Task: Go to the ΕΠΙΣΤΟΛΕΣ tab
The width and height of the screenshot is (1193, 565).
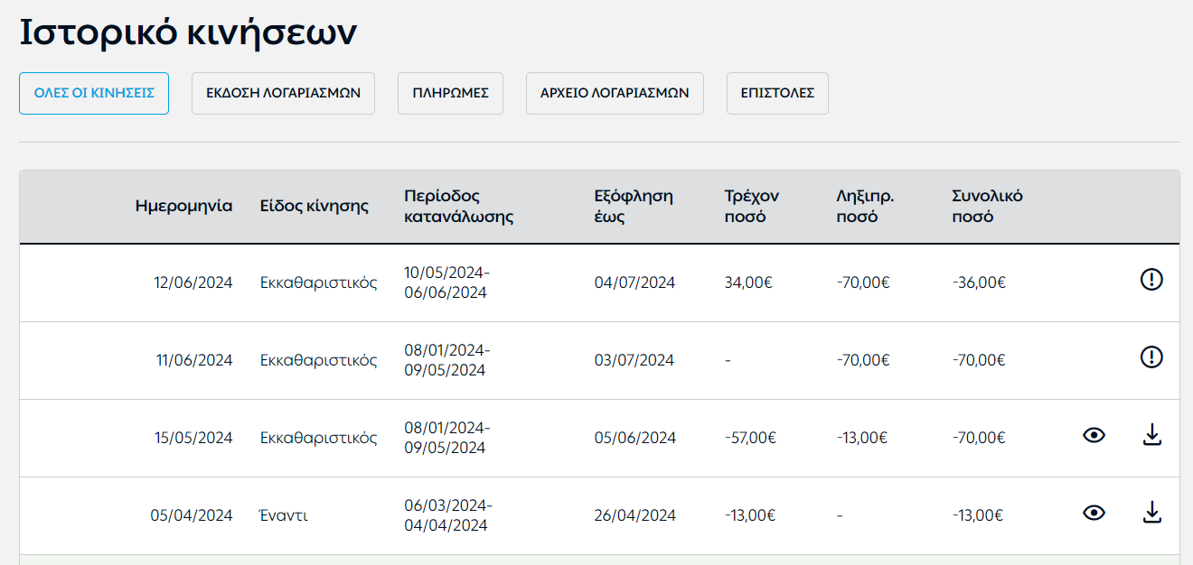Action: pyautogui.click(x=777, y=93)
